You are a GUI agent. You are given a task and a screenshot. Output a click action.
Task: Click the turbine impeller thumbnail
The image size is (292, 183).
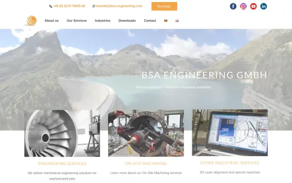[x=62, y=133]
